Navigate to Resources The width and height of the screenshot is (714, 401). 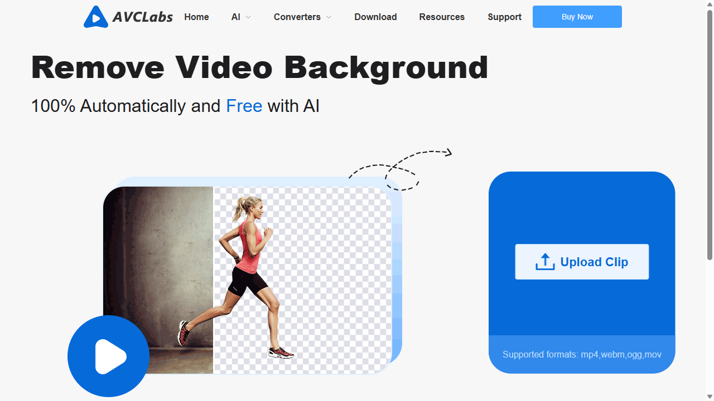442,17
